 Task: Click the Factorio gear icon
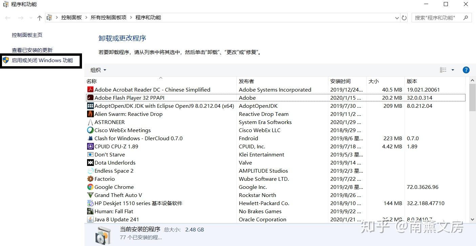click(90, 179)
